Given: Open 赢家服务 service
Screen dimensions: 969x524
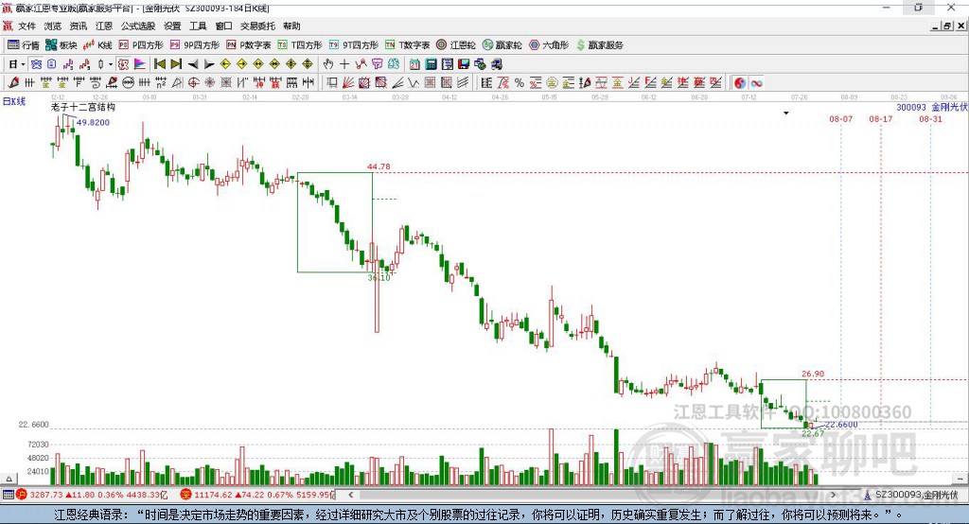Looking at the screenshot, I should pos(599,45).
